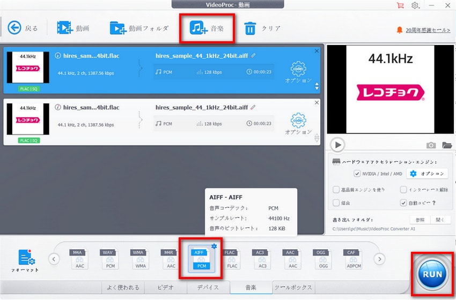Choose WMA format
The height and width of the screenshot is (300, 456).
141,259
